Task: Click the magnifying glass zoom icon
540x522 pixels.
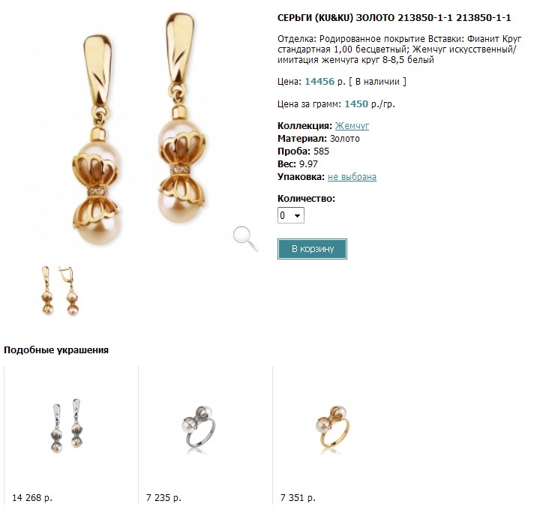Action: (x=245, y=238)
